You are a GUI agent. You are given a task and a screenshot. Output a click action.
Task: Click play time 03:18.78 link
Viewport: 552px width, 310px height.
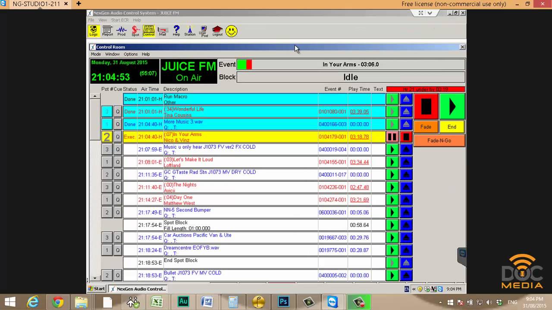coord(359,137)
